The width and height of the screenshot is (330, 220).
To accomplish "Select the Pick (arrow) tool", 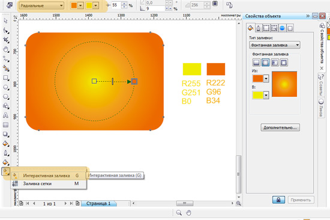I will 5,20.
